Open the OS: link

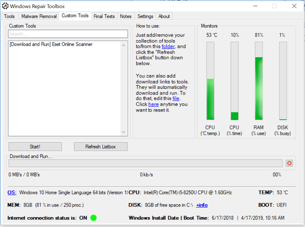click(12, 193)
